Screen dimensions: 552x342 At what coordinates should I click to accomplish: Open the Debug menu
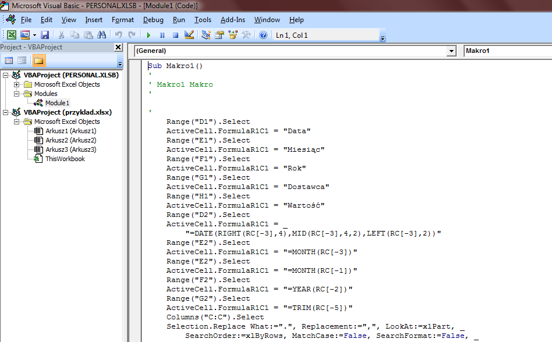(153, 20)
